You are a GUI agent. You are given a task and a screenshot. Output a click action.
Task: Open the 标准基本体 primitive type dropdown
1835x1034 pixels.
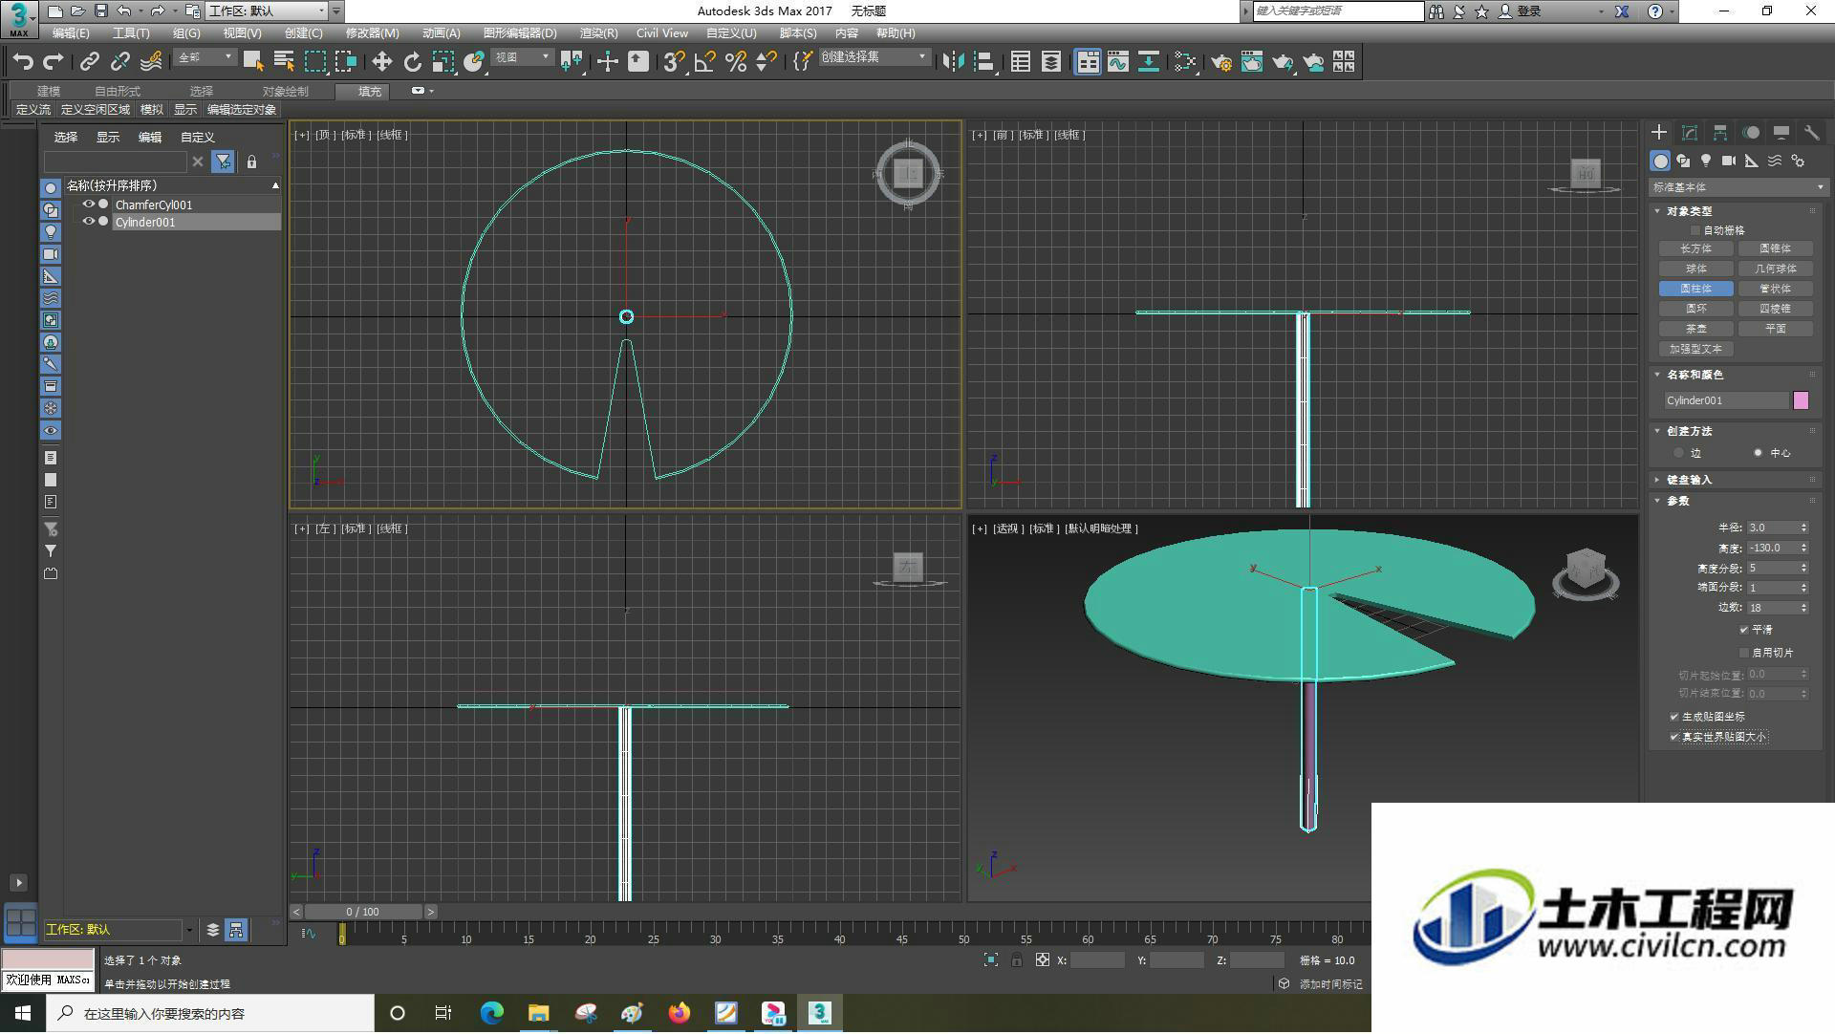click(1737, 187)
